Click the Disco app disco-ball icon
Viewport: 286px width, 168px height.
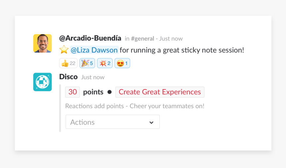[43, 82]
